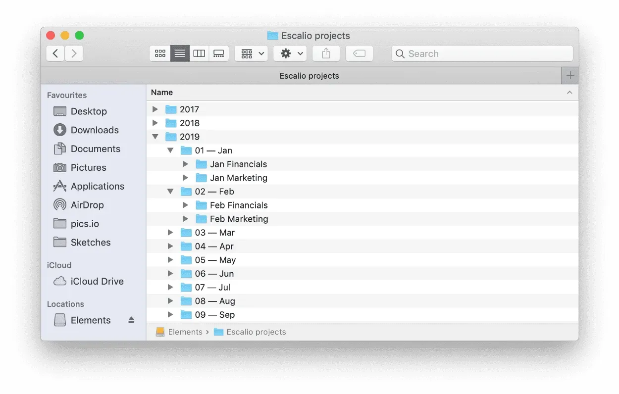Screen dimensions: 619x394
Task: Select the Escalio projects tab
Action: tap(309, 76)
